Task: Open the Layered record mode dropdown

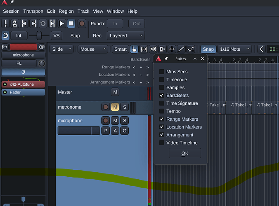Action: [x=126, y=36]
